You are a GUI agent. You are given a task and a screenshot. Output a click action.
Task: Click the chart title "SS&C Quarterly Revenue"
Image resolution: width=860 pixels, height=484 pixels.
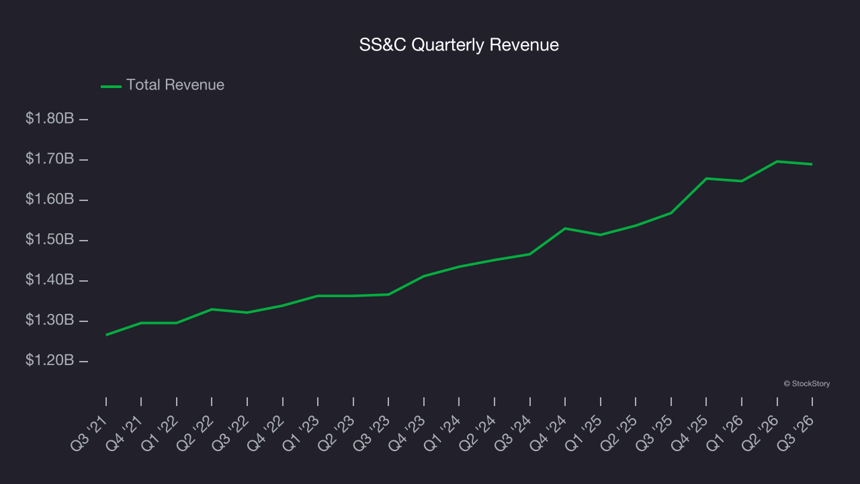tap(459, 45)
